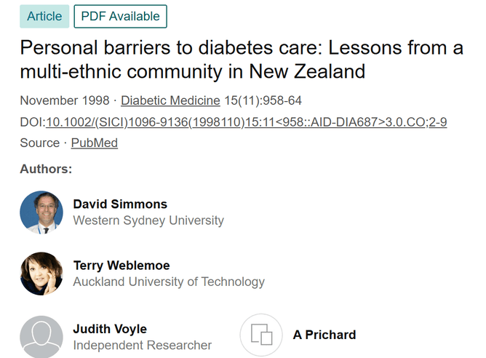Click Auckland University of Technology affiliation
This screenshot has width=486, height=358.
tap(169, 282)
